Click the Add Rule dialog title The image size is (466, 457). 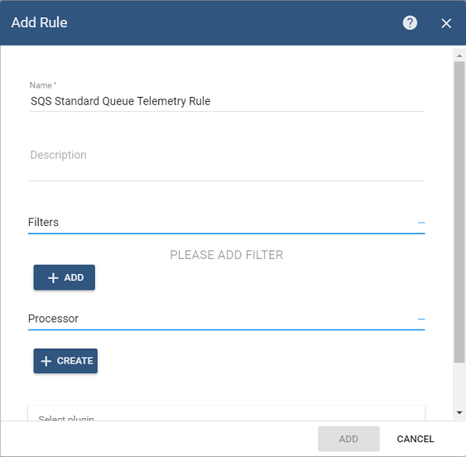coord(39,22)
